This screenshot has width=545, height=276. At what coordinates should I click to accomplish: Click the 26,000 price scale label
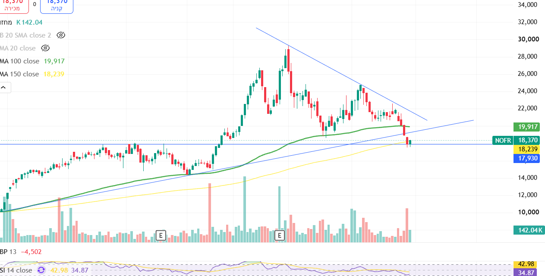click(527, 74)
